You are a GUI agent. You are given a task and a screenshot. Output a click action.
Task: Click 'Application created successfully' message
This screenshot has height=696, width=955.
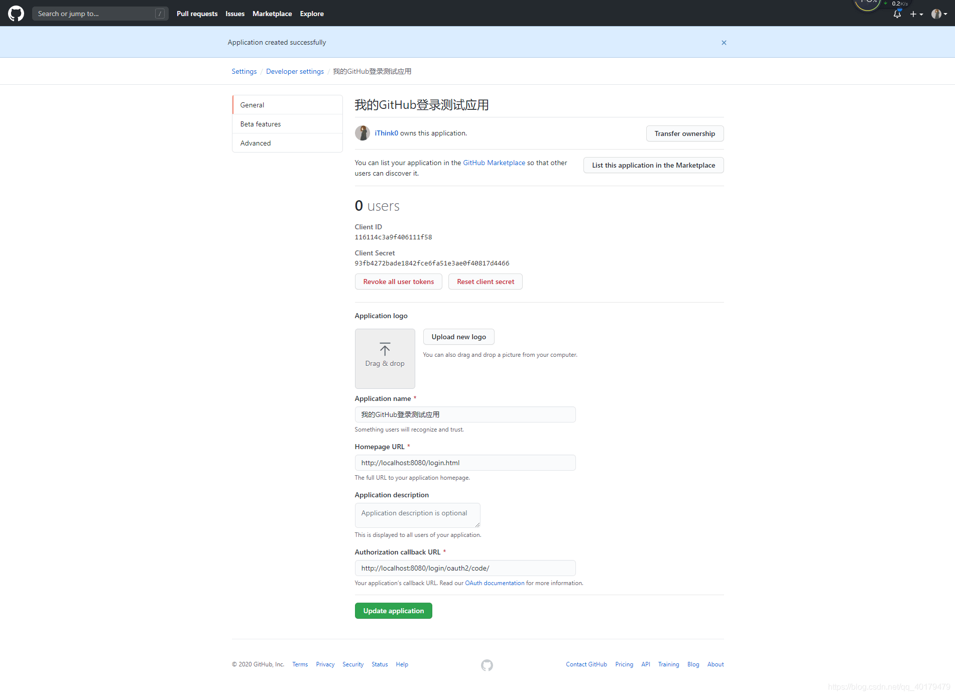coord(277,42)
